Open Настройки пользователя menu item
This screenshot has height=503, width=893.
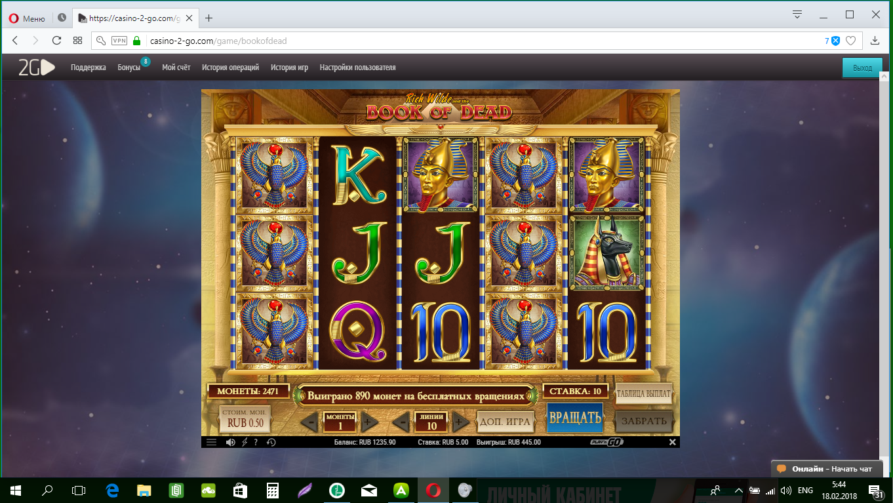coord(358,68)
